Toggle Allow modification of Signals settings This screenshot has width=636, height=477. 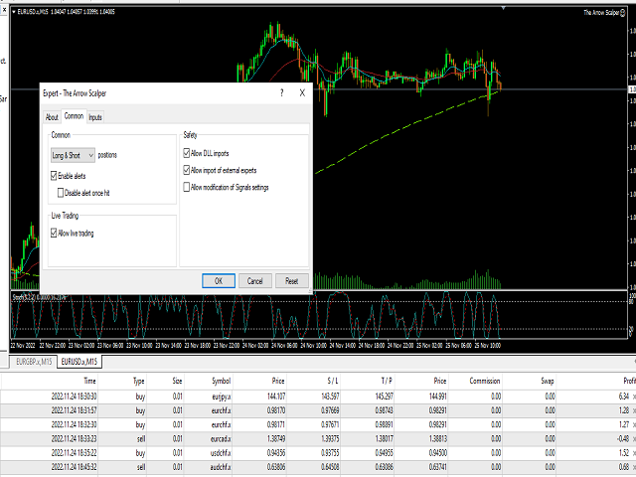point(187,187)
